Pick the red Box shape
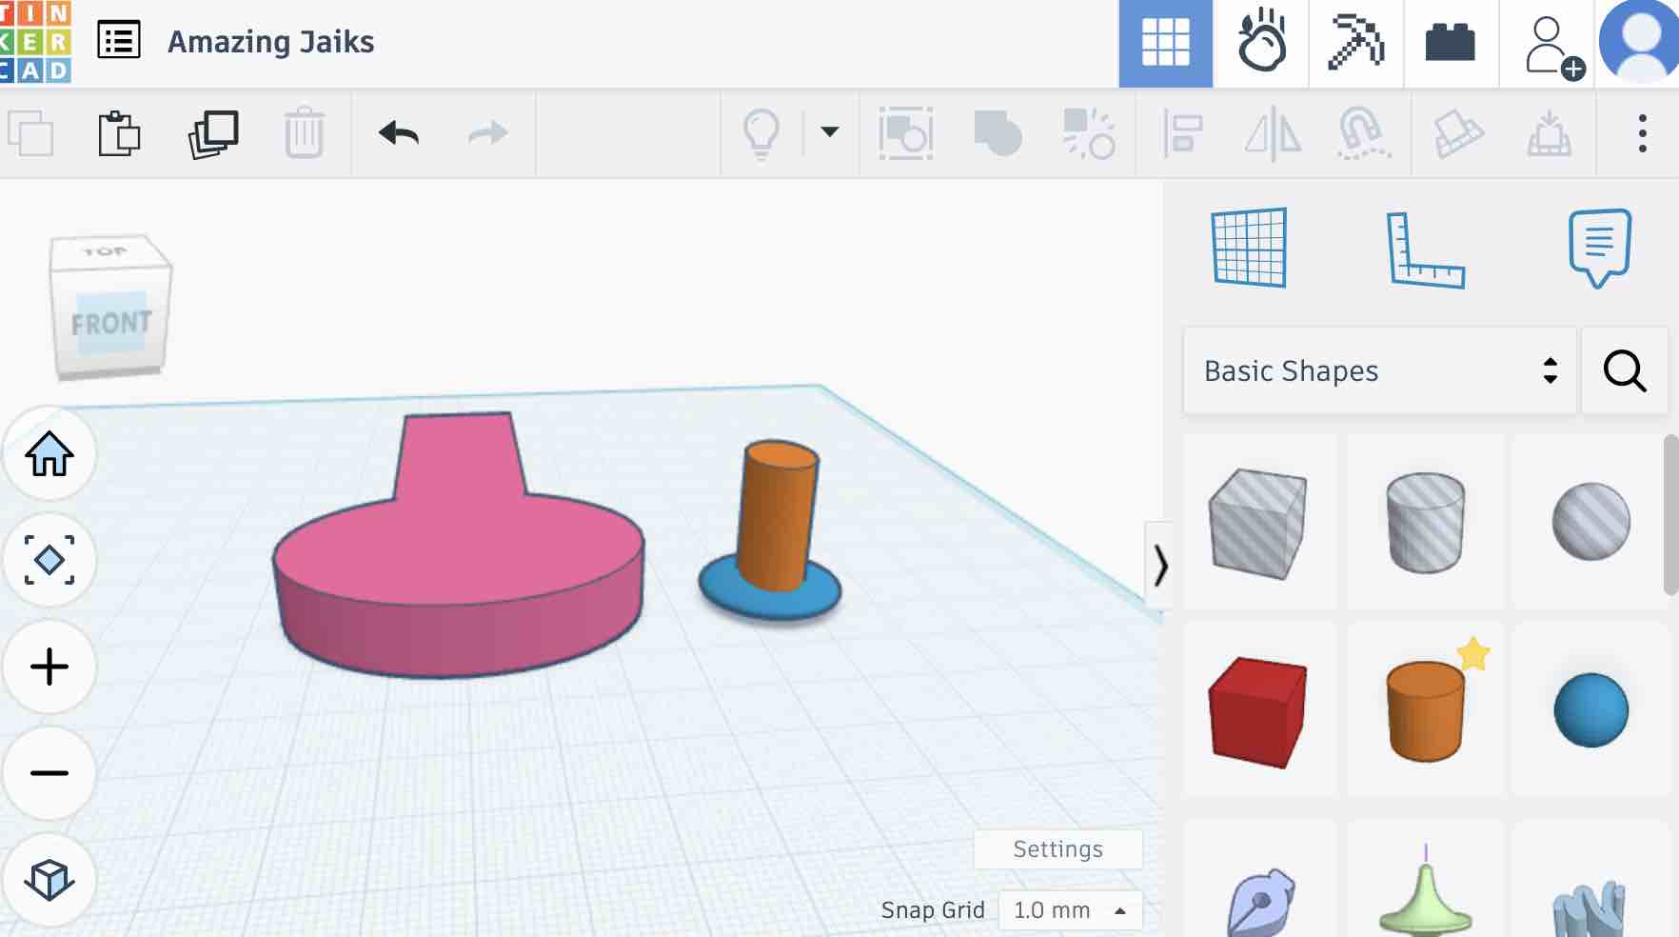The width and height of the screenshot is (1679, 937). pyautogui.click(x=1258, y=710)
